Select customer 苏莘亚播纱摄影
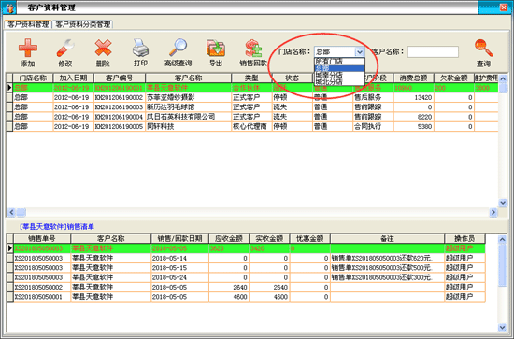Screen dimensions: 514x339 click(170, 98)
